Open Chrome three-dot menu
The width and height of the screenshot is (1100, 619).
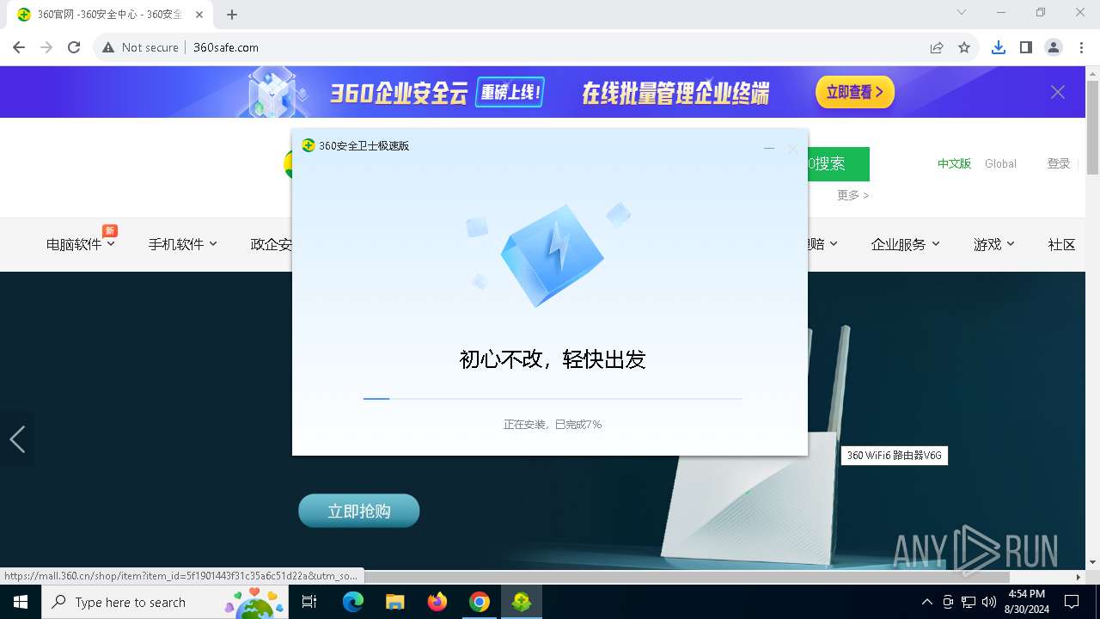(1081, 47)
